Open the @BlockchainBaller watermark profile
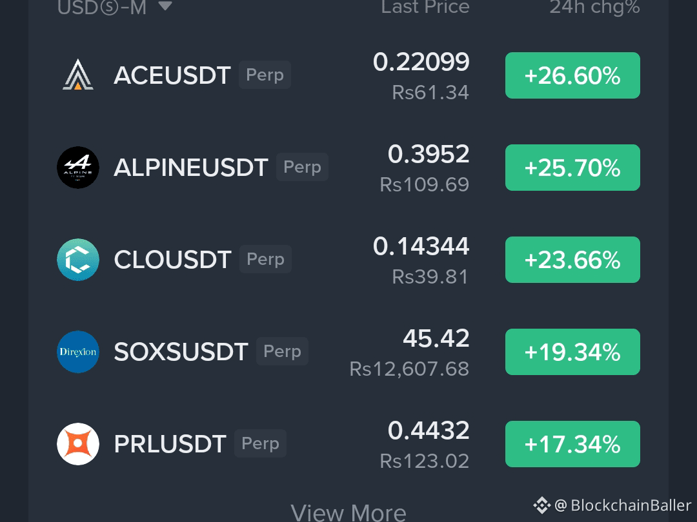Image resolution: width=697 pixels, height=522 pixels. point(623,506)
